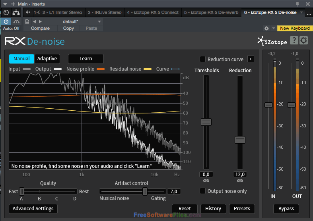This screenshot has height=221, width=313.
Task: Click the Compare button
Action: point(40,28)
